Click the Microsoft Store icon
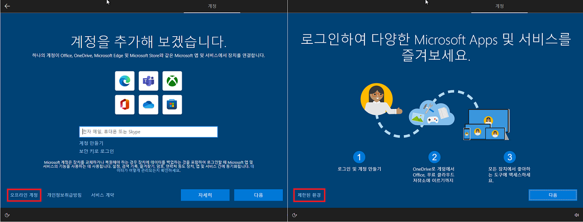583x222 pixels. pyautogui.click(x=172, y=104)
